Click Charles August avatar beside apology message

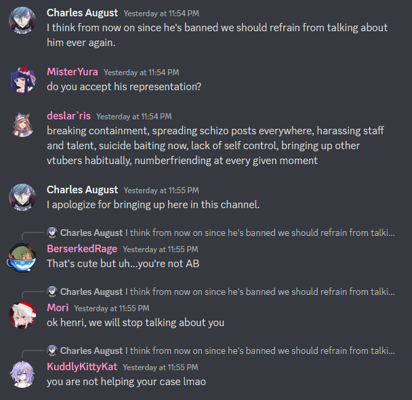click(x=22, y=197)
